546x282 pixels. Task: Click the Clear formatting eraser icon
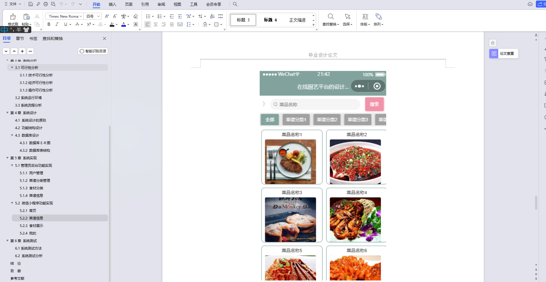tap(135, 16)
